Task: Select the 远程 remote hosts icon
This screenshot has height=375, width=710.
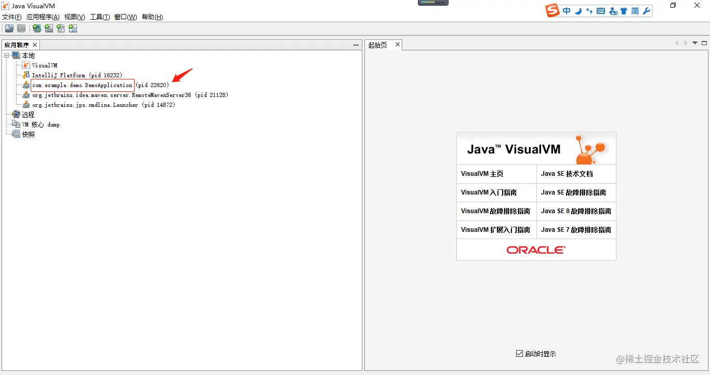Action: pos(16,115)
